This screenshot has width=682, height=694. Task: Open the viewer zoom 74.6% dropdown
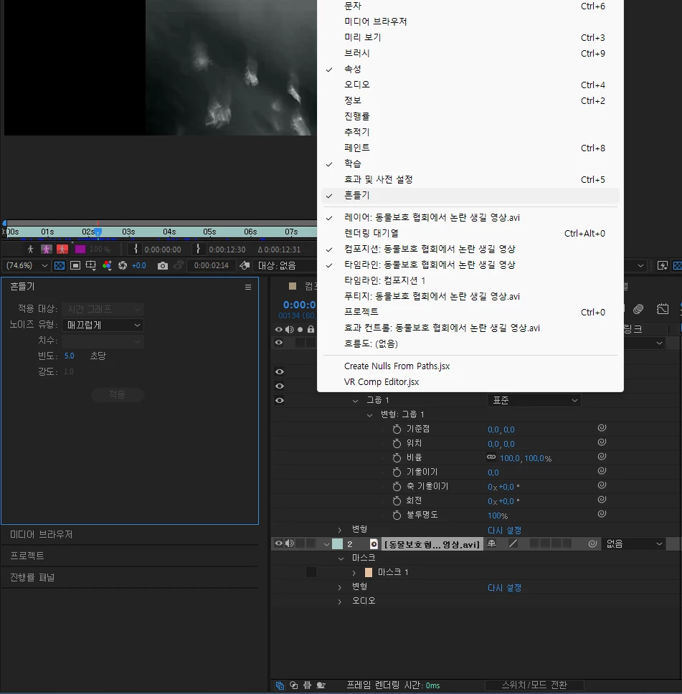click(27, 265)
